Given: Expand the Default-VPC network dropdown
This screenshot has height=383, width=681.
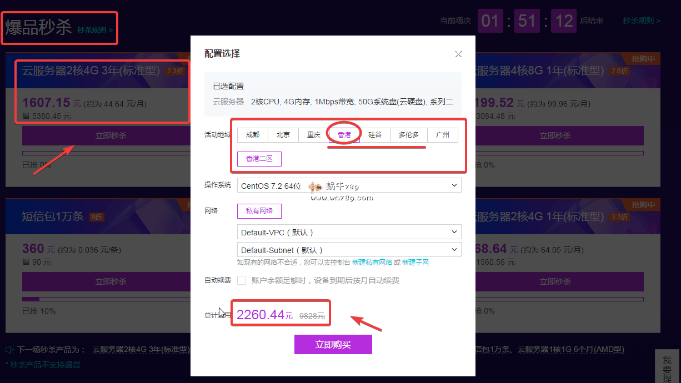Looking at the screenshot, I should coord(349,232).
